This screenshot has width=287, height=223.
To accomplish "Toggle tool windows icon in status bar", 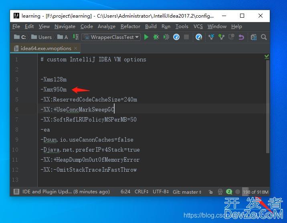I will [x=16, y=192].
